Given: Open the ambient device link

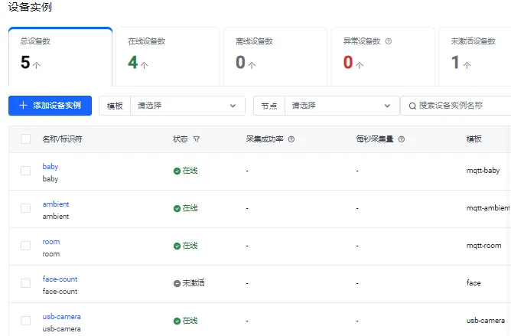Looking at the screenshot, I should 56,204.
